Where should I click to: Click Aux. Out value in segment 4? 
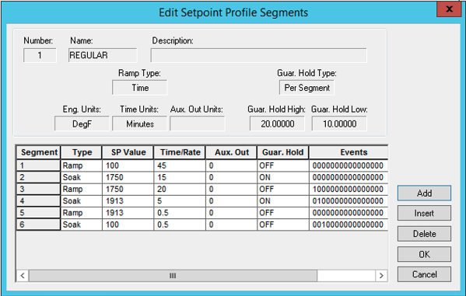[232, 201]
